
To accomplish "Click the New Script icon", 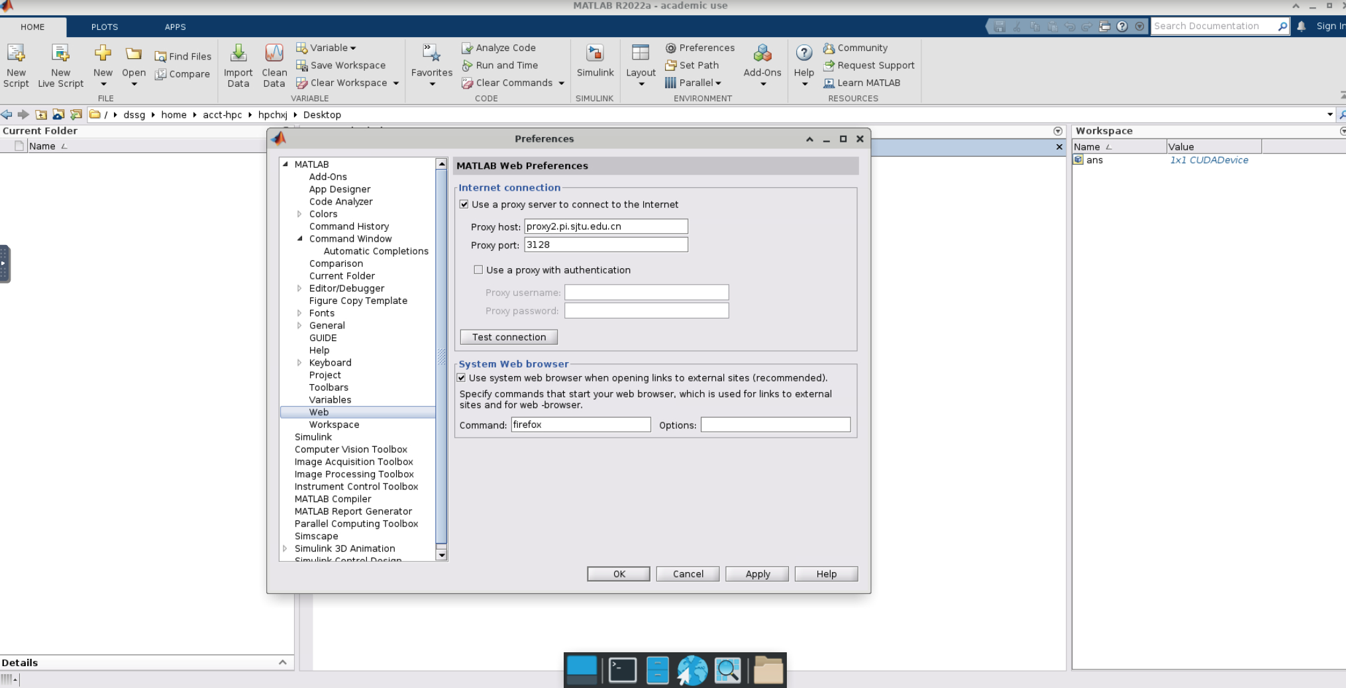I will (16, 53).
